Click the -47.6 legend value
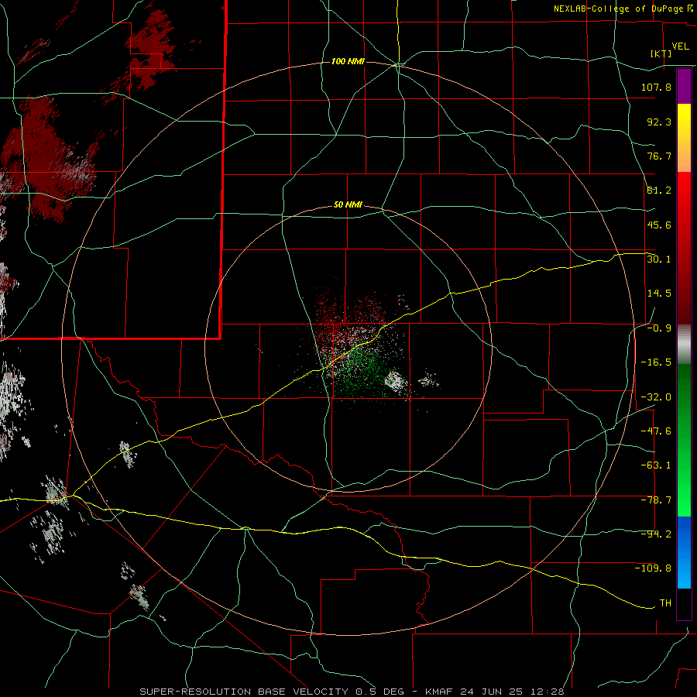 click(x=656, y=431)
